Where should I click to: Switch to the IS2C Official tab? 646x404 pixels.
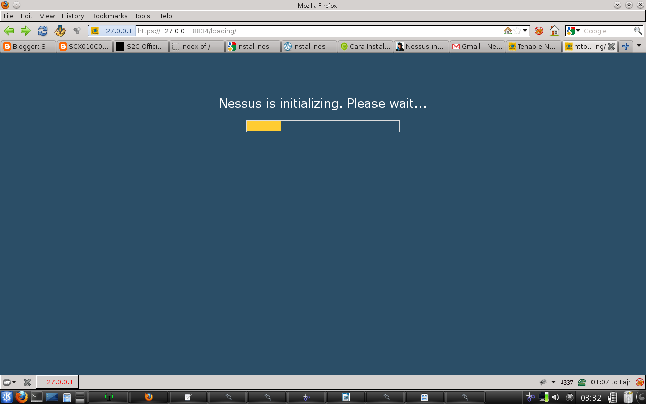(x=140, y=46)
